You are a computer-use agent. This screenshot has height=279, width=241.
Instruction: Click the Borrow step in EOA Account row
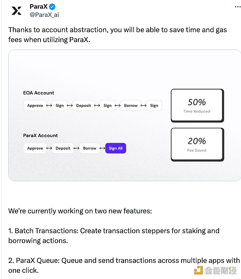pyautogui.click(x=131, y=106)
